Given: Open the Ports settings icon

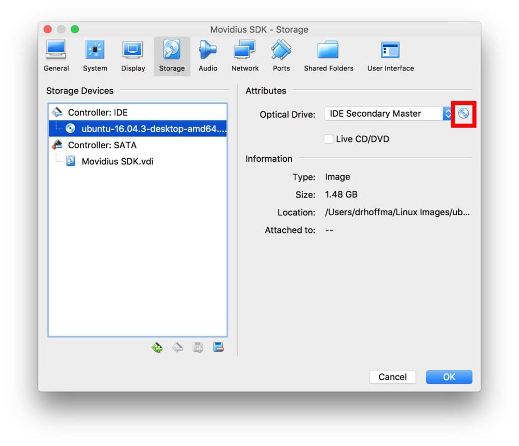Looking at the screenshot, I should 281,55.
